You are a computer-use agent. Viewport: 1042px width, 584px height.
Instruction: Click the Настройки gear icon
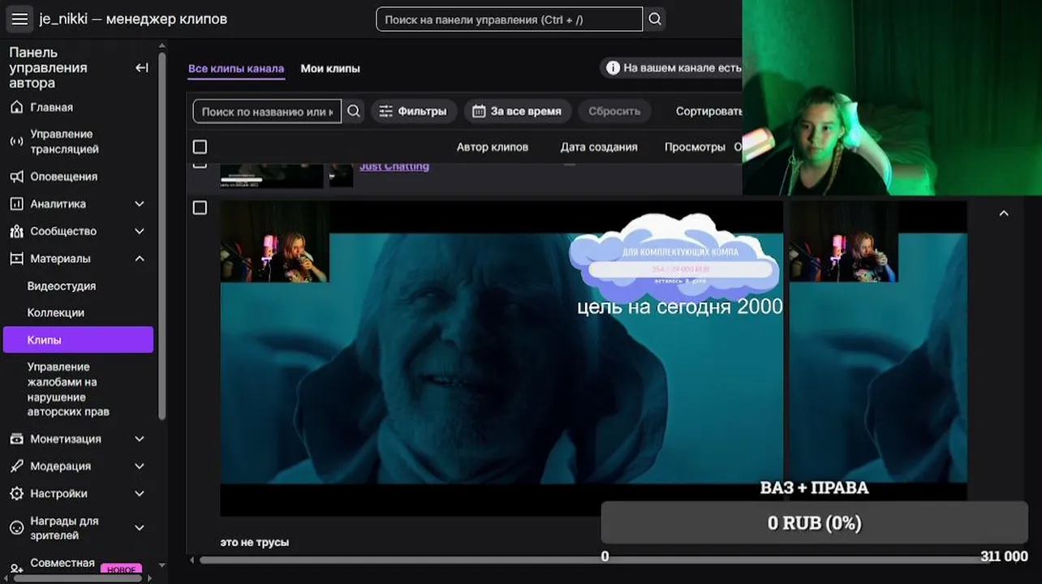(16, 493)
